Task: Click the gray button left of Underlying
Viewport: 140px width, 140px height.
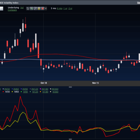Action: click(1, 8)
